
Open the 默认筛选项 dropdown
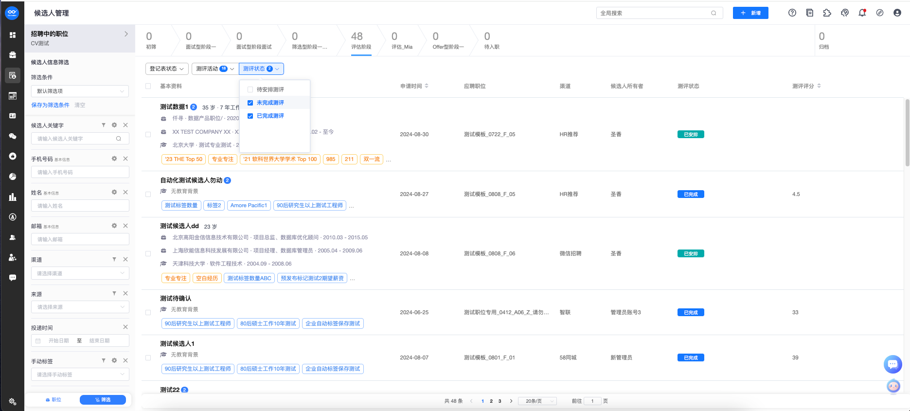[80, 91]
